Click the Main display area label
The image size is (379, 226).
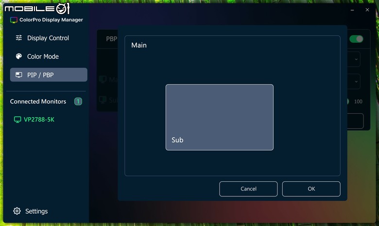tap(139, 45)
